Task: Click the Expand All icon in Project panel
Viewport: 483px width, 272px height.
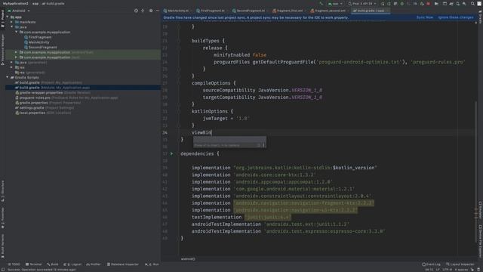Action: [143, 11]
